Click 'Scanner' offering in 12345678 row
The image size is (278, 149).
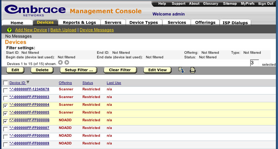coord(66,89)
